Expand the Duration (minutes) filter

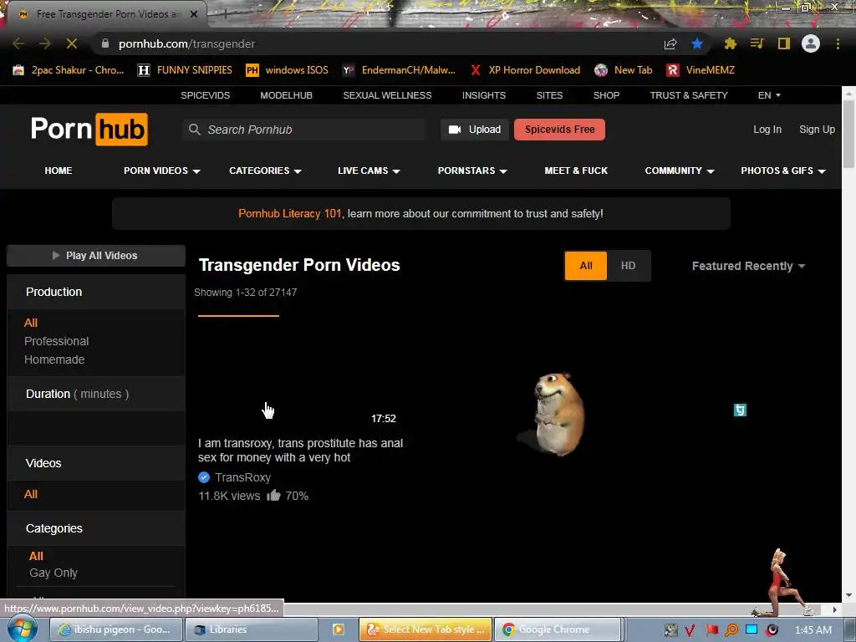pos(96,394)
